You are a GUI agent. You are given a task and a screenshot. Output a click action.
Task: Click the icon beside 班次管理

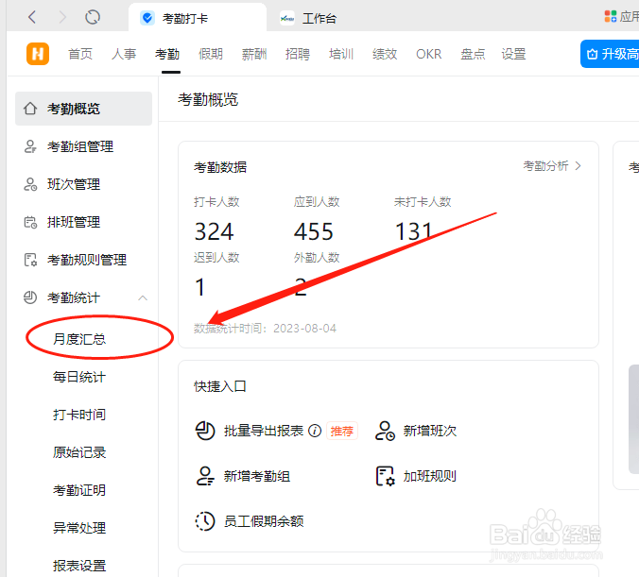[x=30, y=184]
